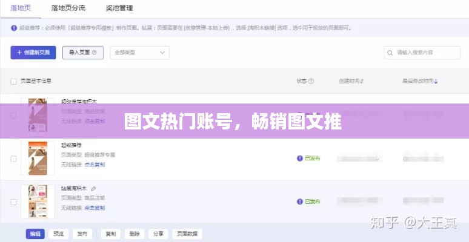469x242 pixels.
Task: Click the 已发布 status icon of 钻展淘积木 row
Action: pos(299,201)
